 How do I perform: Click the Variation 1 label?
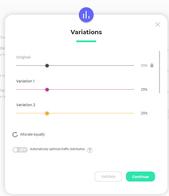(25, 81)
